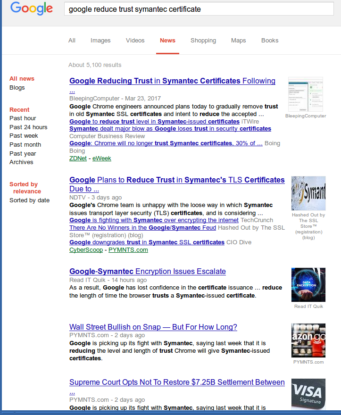The height and width of the screenshot is (415, 341).
Task: Click 'BleepingComputer - Mar 23, 2017' byline
Action: tap(115, 99)
